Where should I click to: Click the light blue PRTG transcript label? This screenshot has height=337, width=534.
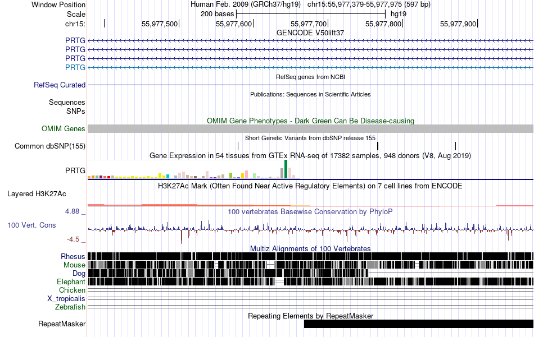click(x=75, y=68)
